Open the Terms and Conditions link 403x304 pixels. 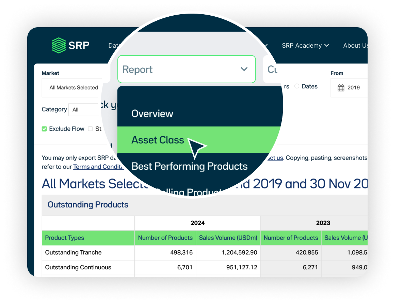pos(98,167)
